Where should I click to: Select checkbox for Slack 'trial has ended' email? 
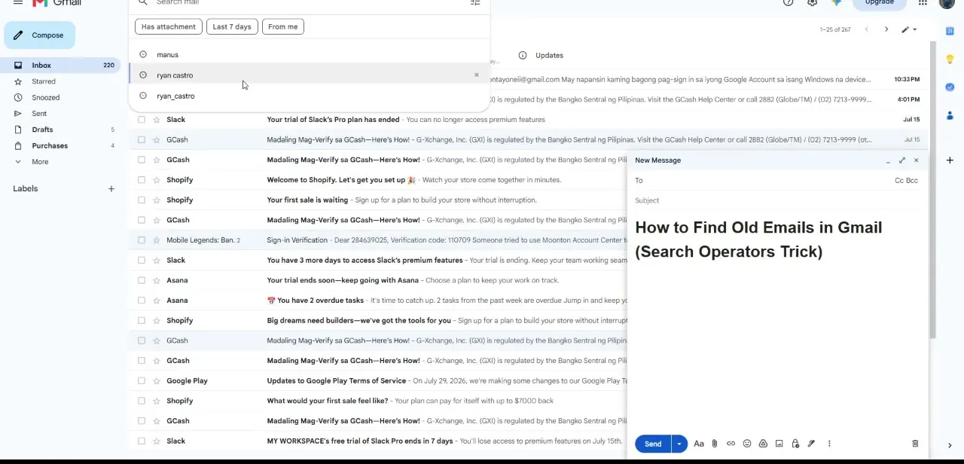pyautogui.click(x=141, y=120)
